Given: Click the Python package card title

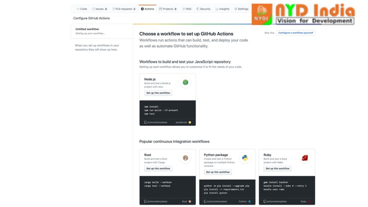Looking at the screenshot, I should [x=216, y=155].
